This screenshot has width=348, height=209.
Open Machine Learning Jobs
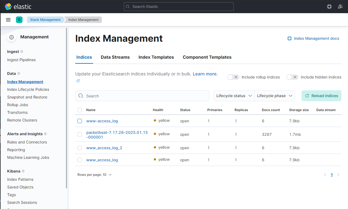[28, 157]
